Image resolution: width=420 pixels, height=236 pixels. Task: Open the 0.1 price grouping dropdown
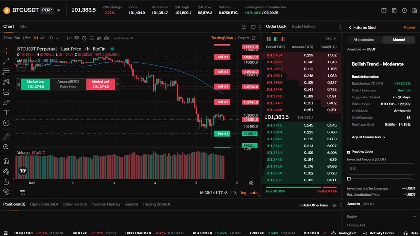pos(331,39)
